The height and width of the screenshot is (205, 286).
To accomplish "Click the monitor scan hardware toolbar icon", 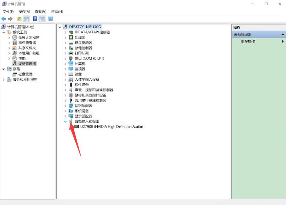I will [51, 19].
